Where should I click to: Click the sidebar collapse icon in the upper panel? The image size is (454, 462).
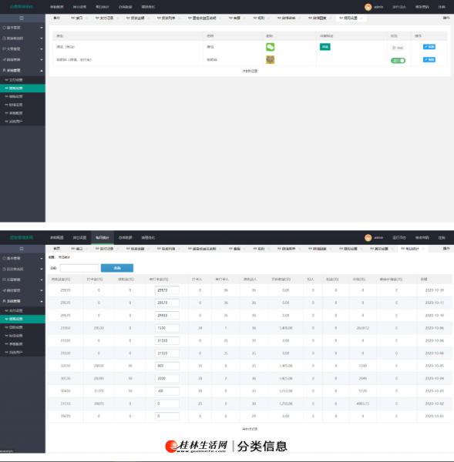coord(22,18)
